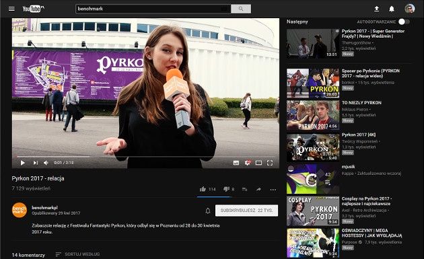Click the SUBSKRYBUJESZ 22 TYS. button

[246, 211]
